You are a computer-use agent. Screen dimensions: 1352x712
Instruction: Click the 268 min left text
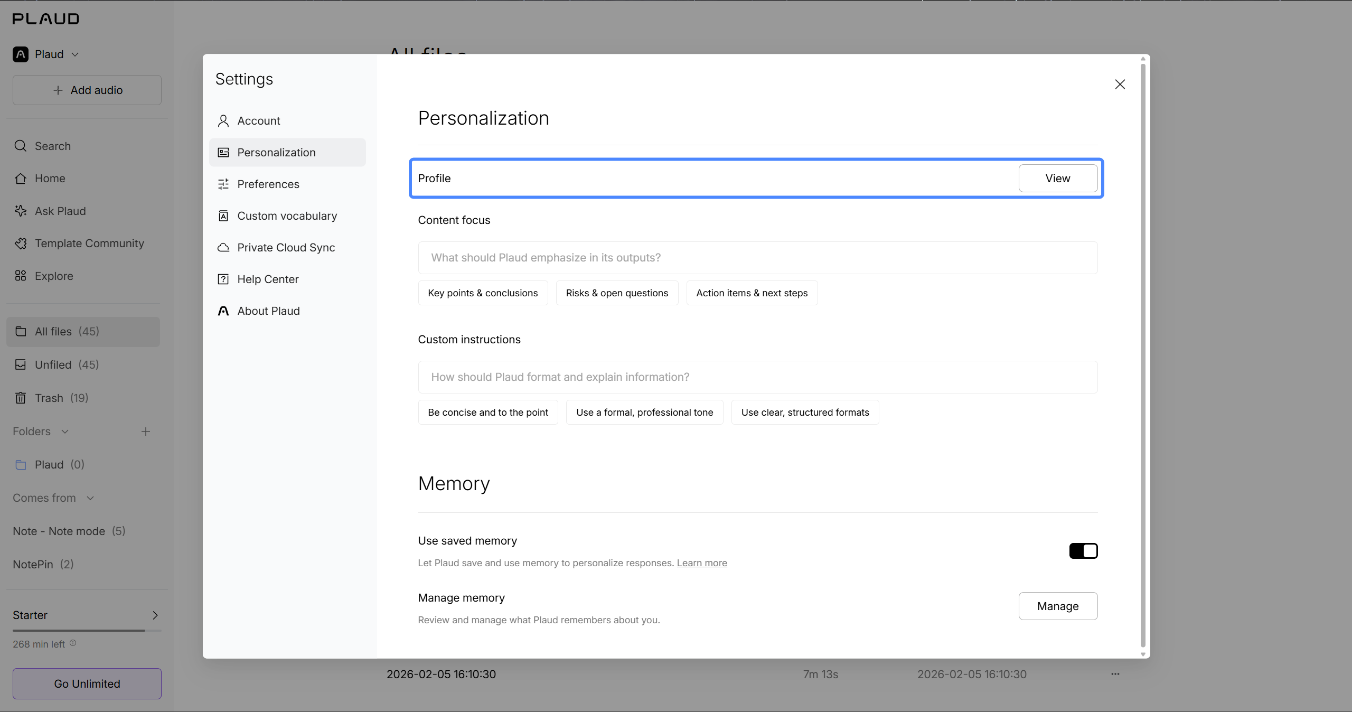click(x=39, y=644)
